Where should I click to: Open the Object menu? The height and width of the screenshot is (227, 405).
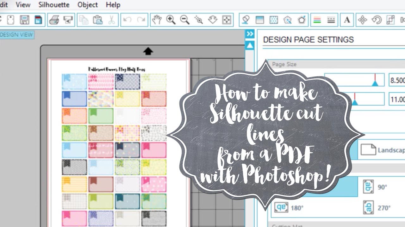tap(88, 5)
